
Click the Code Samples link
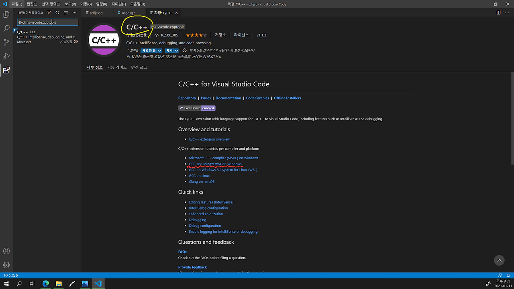tap(257, 98)
